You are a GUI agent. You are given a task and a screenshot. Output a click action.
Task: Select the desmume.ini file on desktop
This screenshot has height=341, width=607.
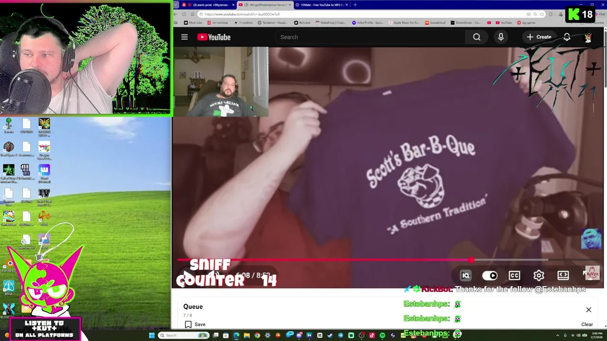(x=26, y=242)
